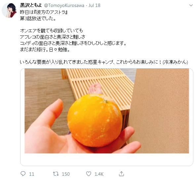Click the like count 1.4K
The width and height of the screenshot is (195, 179).
coord(99,174)
